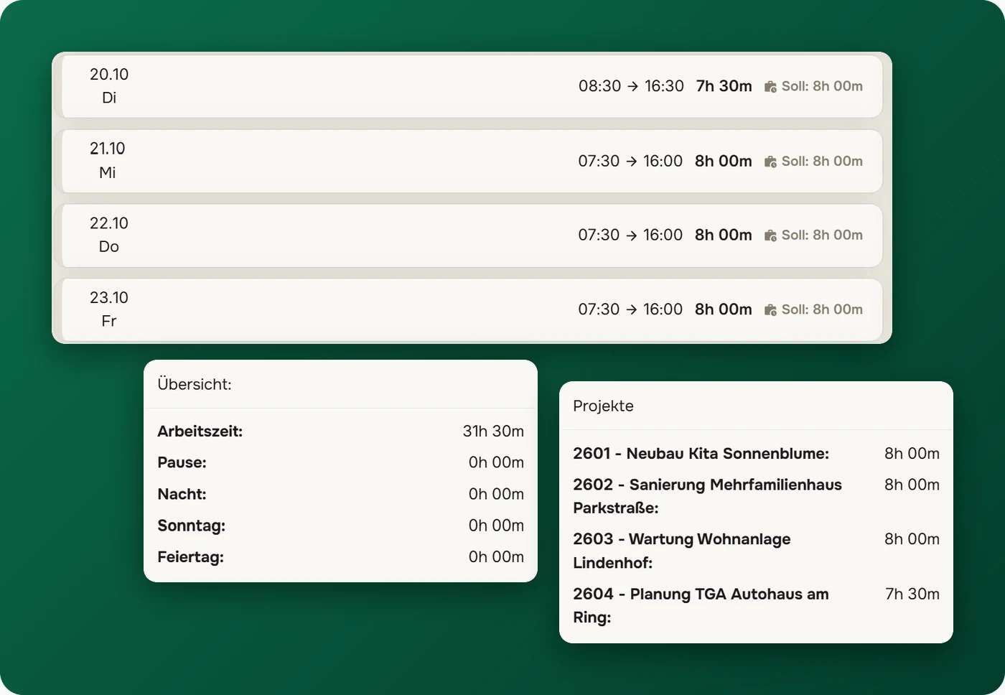Click Soll: 8h 00m text on 20.10

[x=822, y=86]
